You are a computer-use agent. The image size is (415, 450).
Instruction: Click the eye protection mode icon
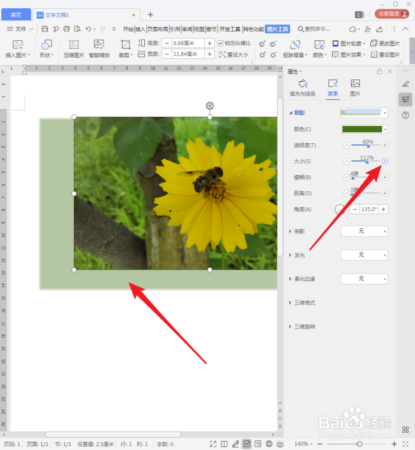pos(280,444)
